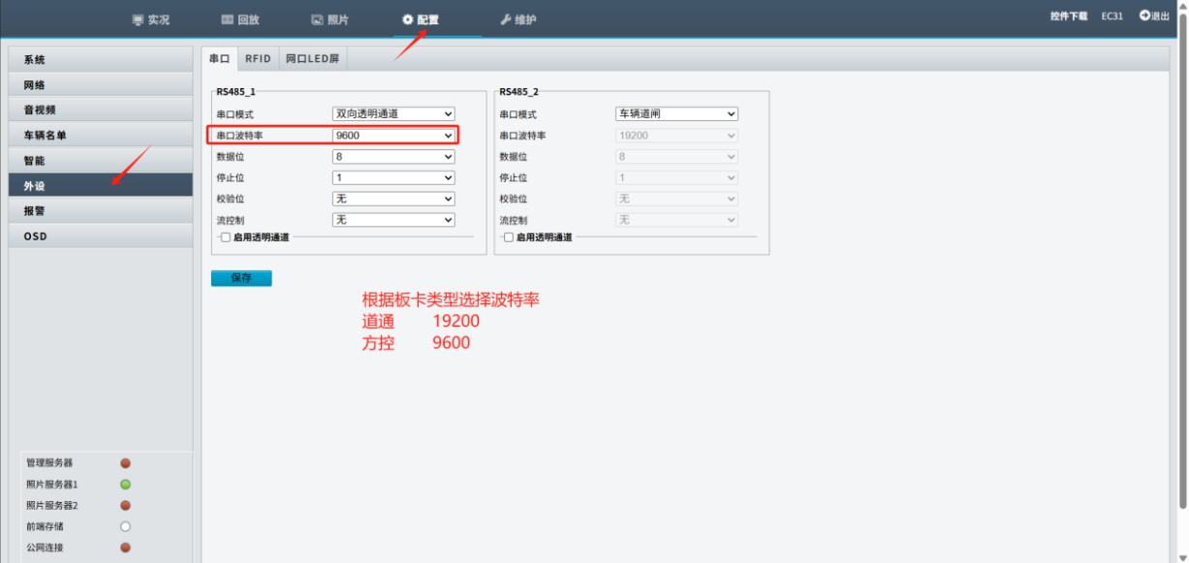
Task: Click the 保存 save button
Action: pyautogui.click(x=241, y=278)
